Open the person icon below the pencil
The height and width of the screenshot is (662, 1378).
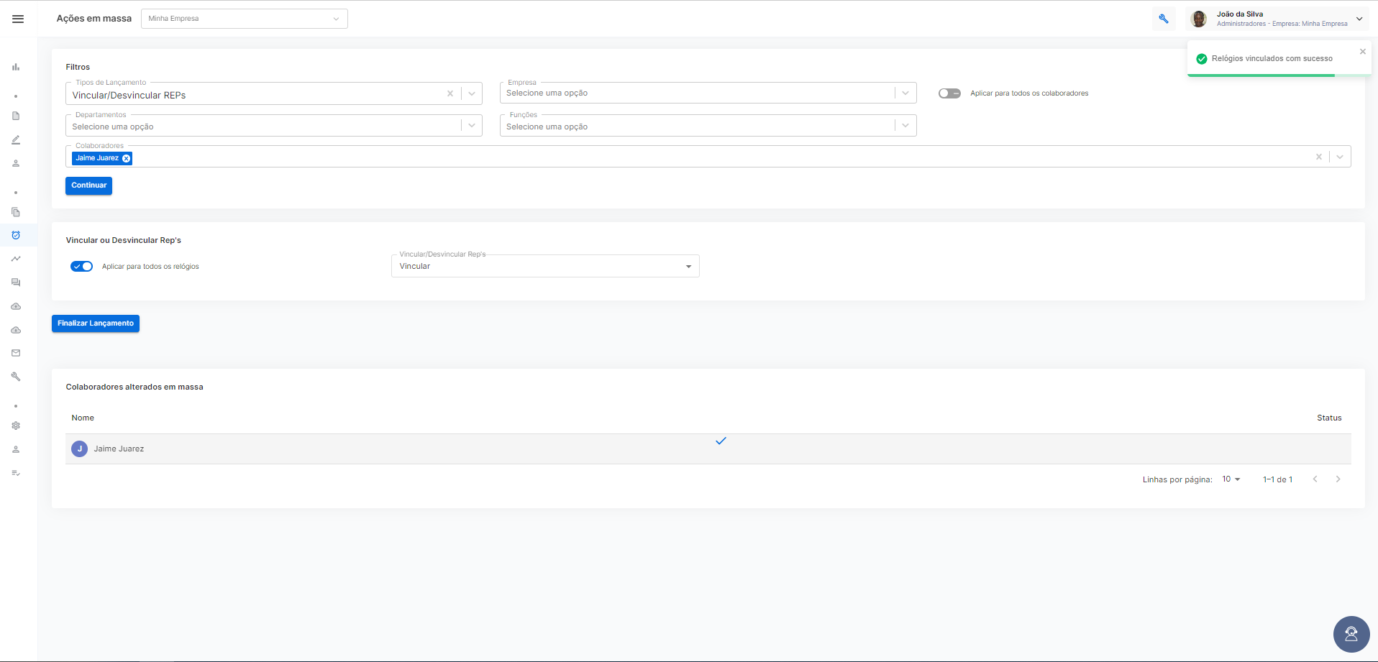point(16,163)
